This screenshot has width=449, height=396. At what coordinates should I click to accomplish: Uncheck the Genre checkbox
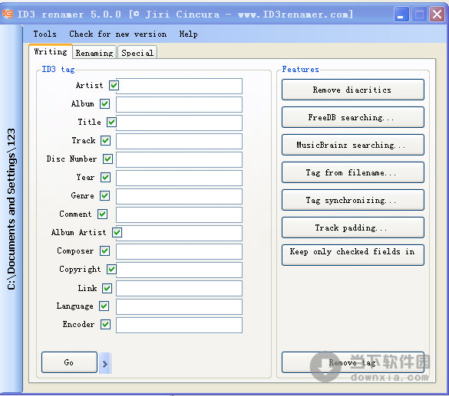pos(105,196)
